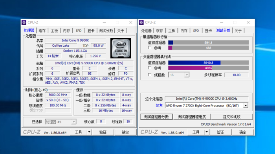Screen dimensions: 275x154
Task: Click 工具 button in left window
Action: point(79,132)
